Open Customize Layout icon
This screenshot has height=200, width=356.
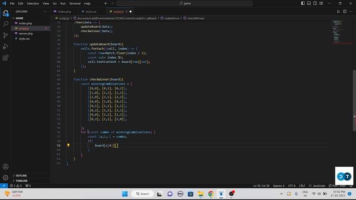[321, 3]
